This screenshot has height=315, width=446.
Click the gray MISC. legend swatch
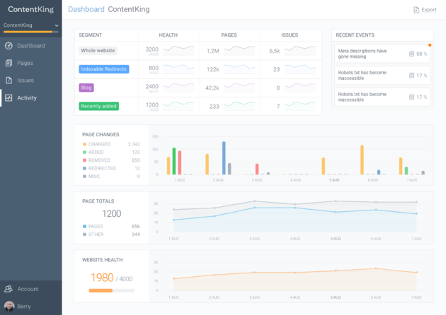point(84,177)
